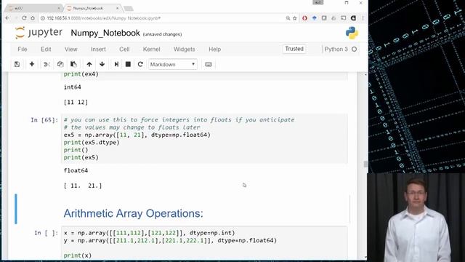Click the zoom magnifier icon in address bar

click(288, 18)
